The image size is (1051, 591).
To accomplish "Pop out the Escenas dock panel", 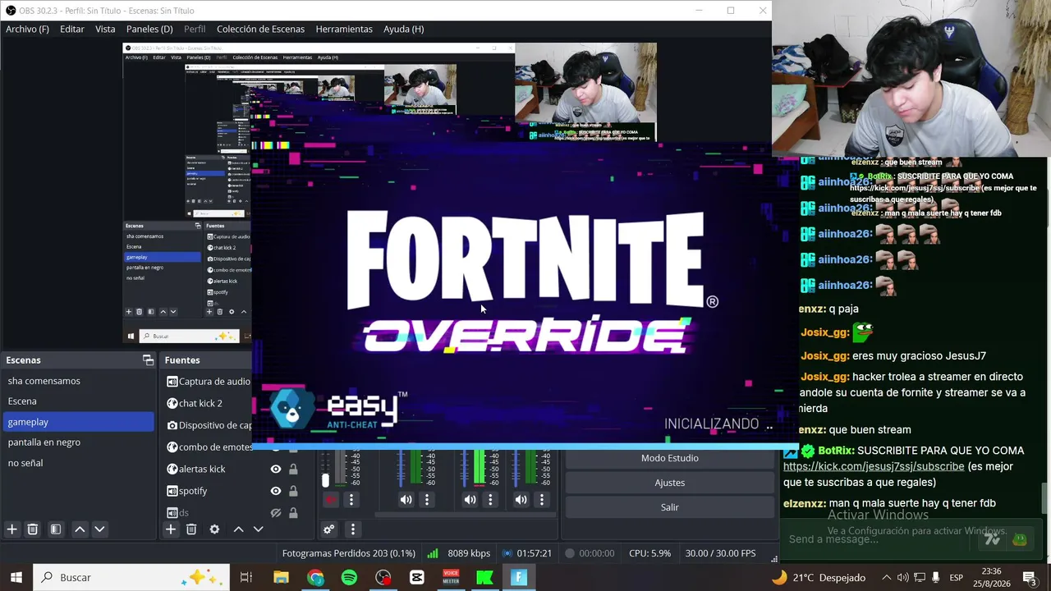I will pyautogui.click(x=148, y=360).
